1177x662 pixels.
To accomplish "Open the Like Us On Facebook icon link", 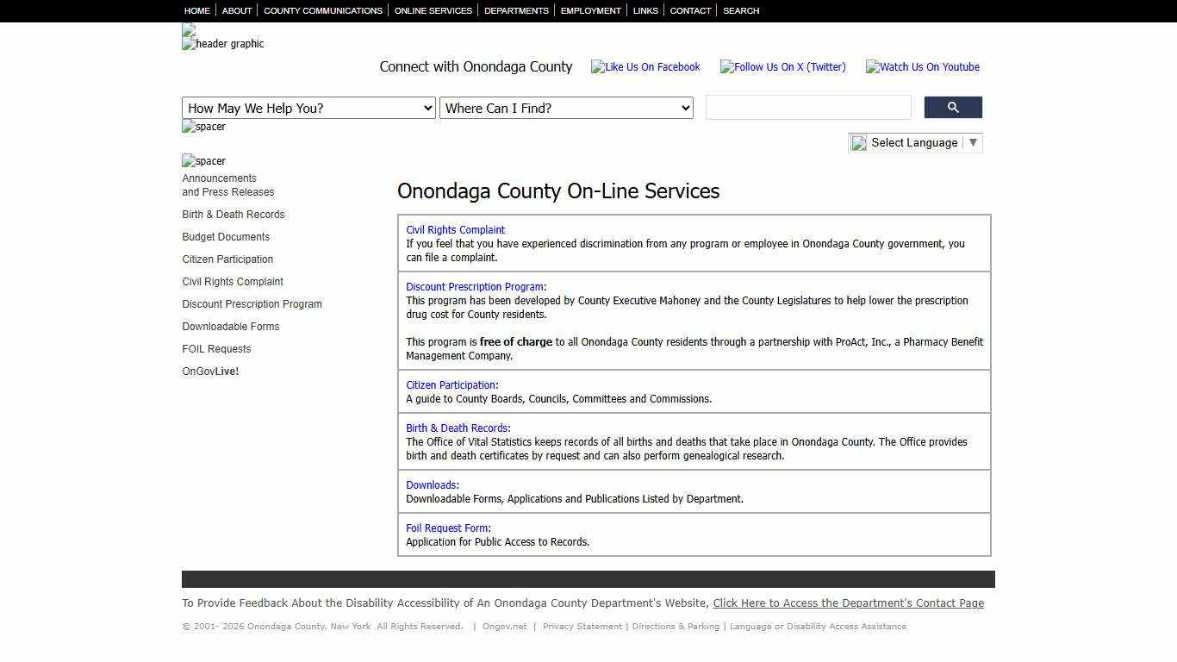I will (x=645, y=67).
